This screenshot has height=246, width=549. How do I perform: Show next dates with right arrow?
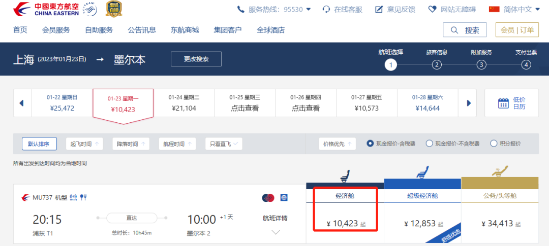tap(469, 103)
